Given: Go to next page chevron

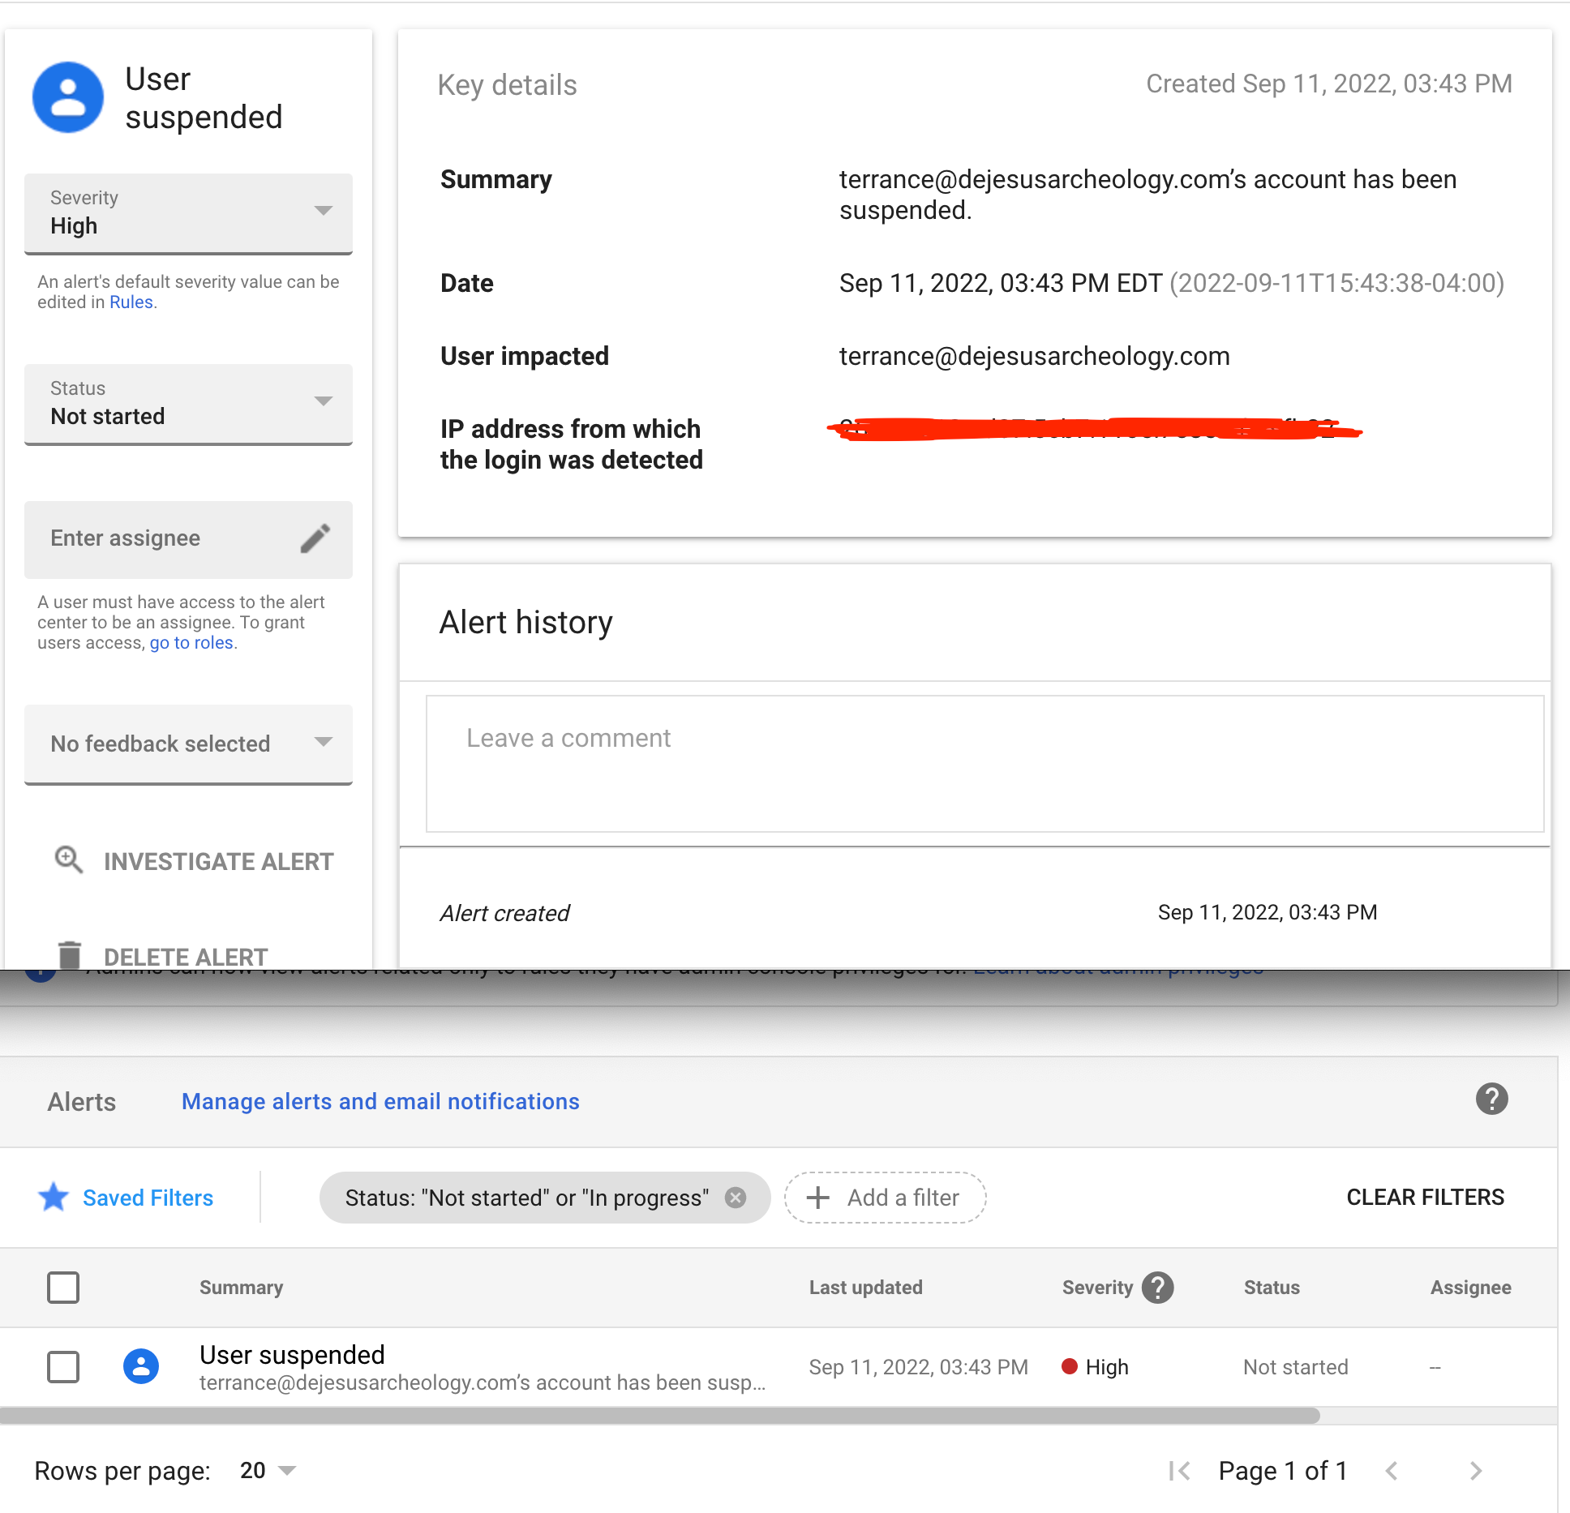Looking at the screenshot, I should 1476,1471.
